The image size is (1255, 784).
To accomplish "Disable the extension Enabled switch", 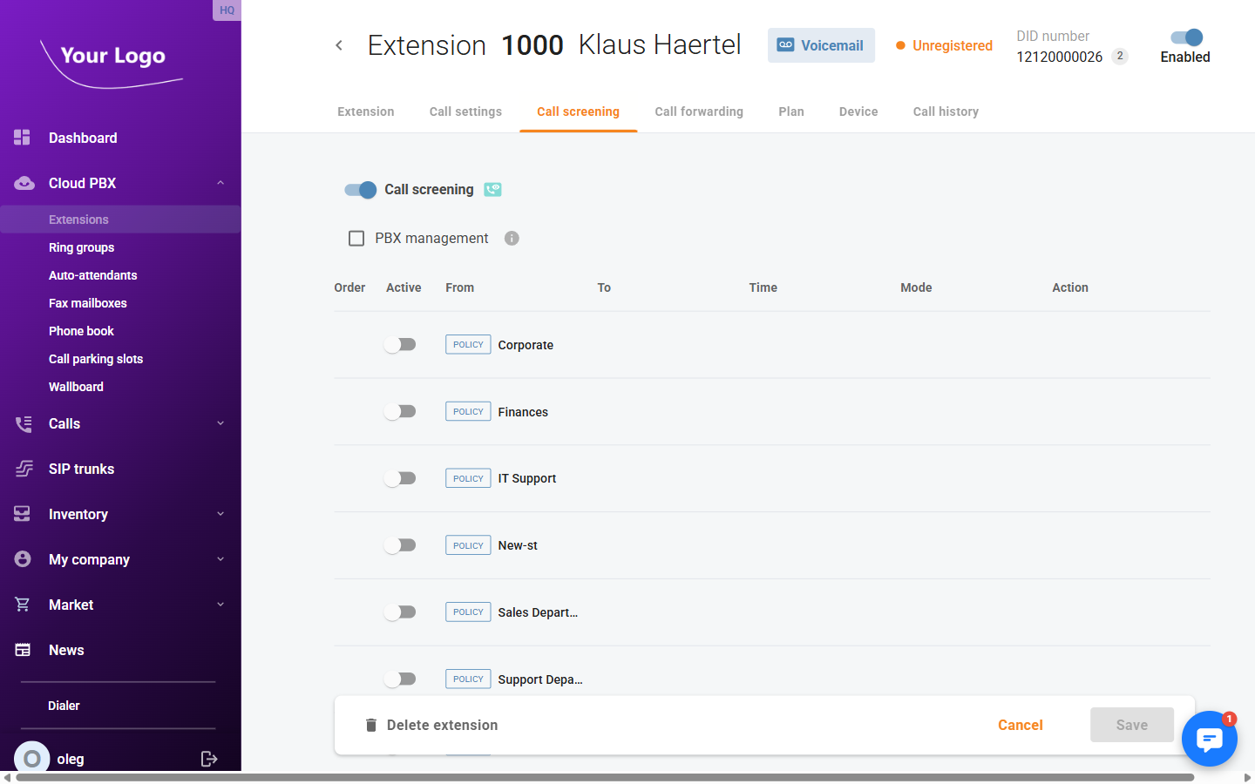I will (x=1186, y=37).
